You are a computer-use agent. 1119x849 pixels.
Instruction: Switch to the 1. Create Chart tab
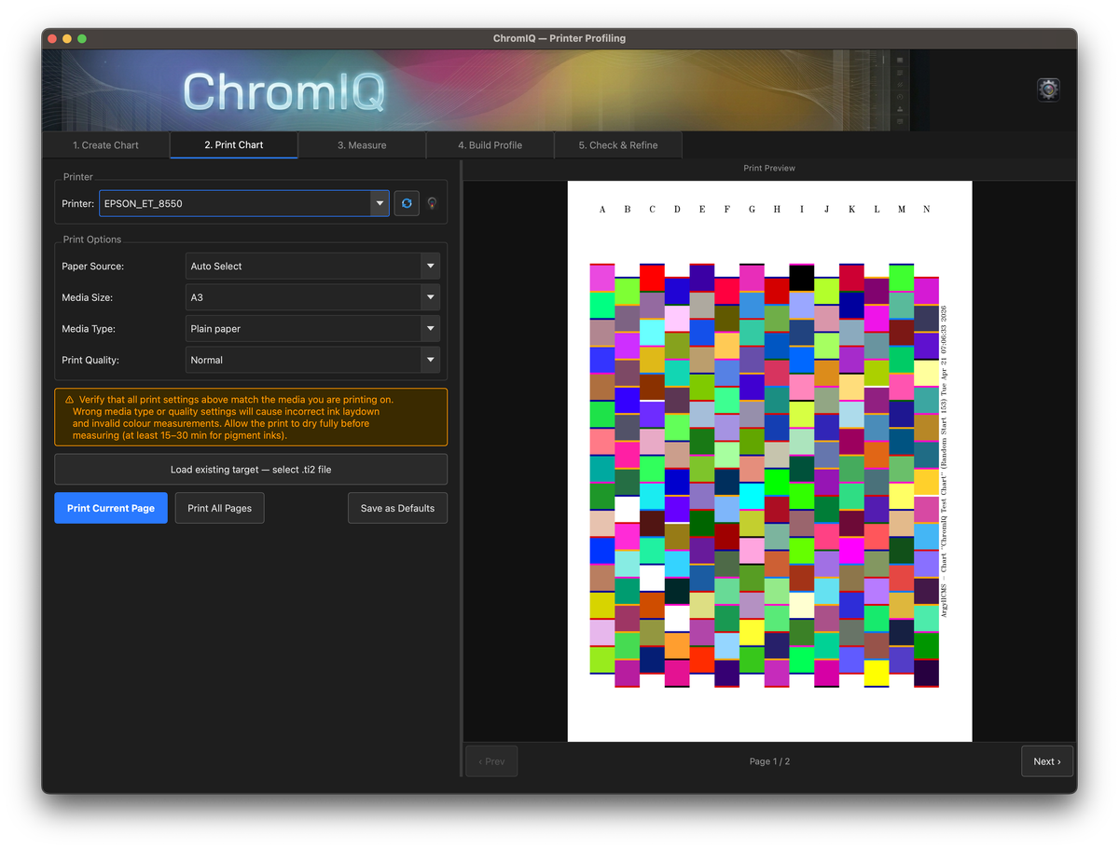pyautogui.click(x=105, y=145)
